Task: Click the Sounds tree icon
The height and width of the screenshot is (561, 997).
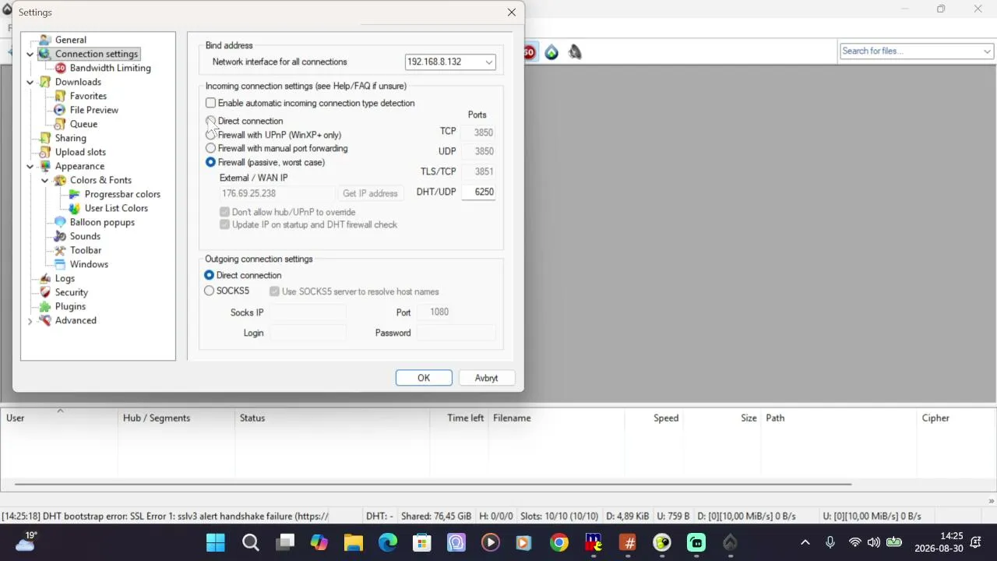Action: [60, 236]
